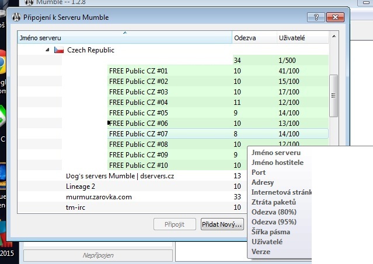Click ping value 33 for murmur.zarovka.com
The image size is (373, 264).
click(x=237, y=197)
